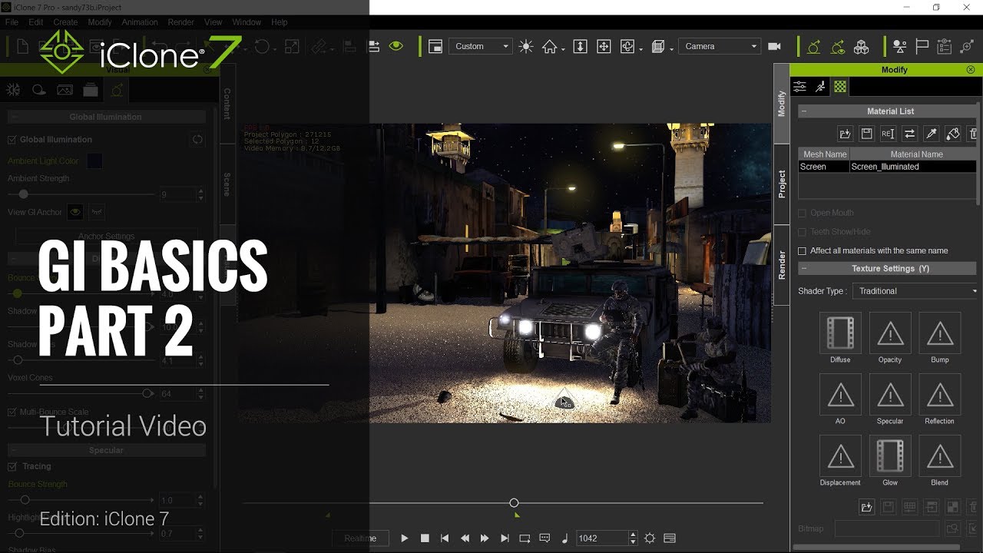The height and width of the screenshot is (553, 983).
Task: Switch to the checkerboard material tab
Action: coord(840,87)
